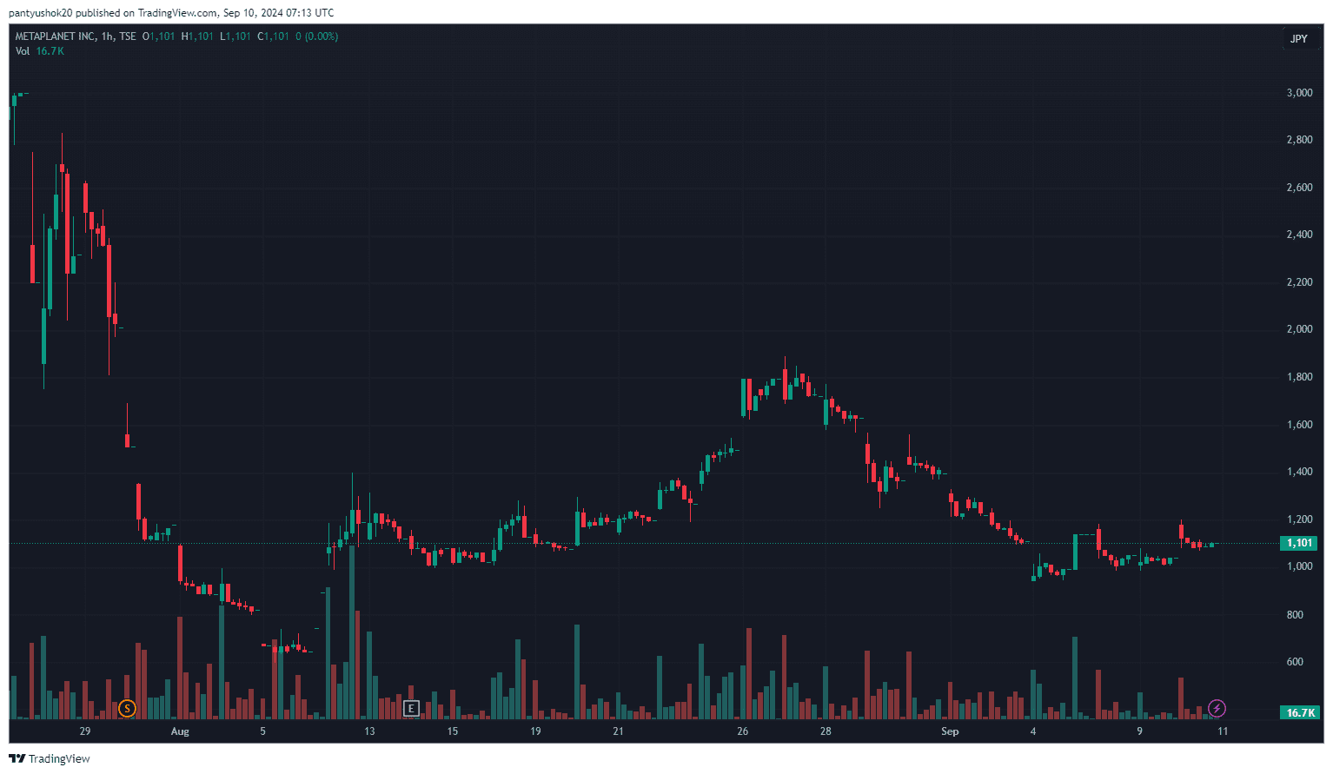
Task: Click the 1h timeframe label in legend
Action: click(108, 36)
